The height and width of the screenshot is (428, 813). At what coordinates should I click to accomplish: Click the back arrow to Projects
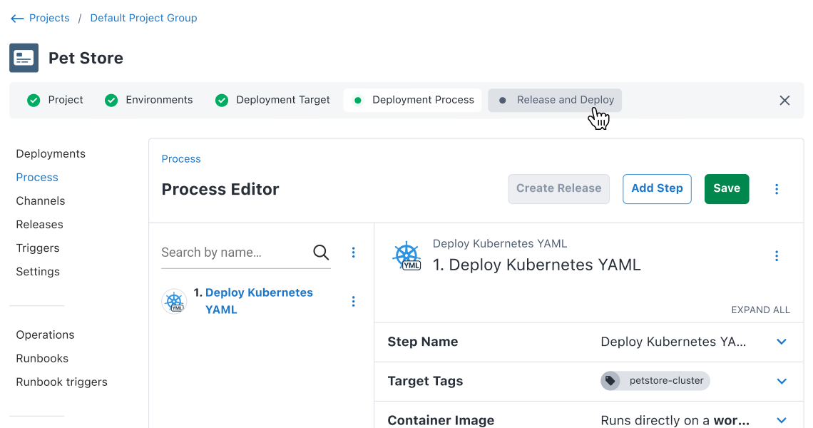pos(17,19)
